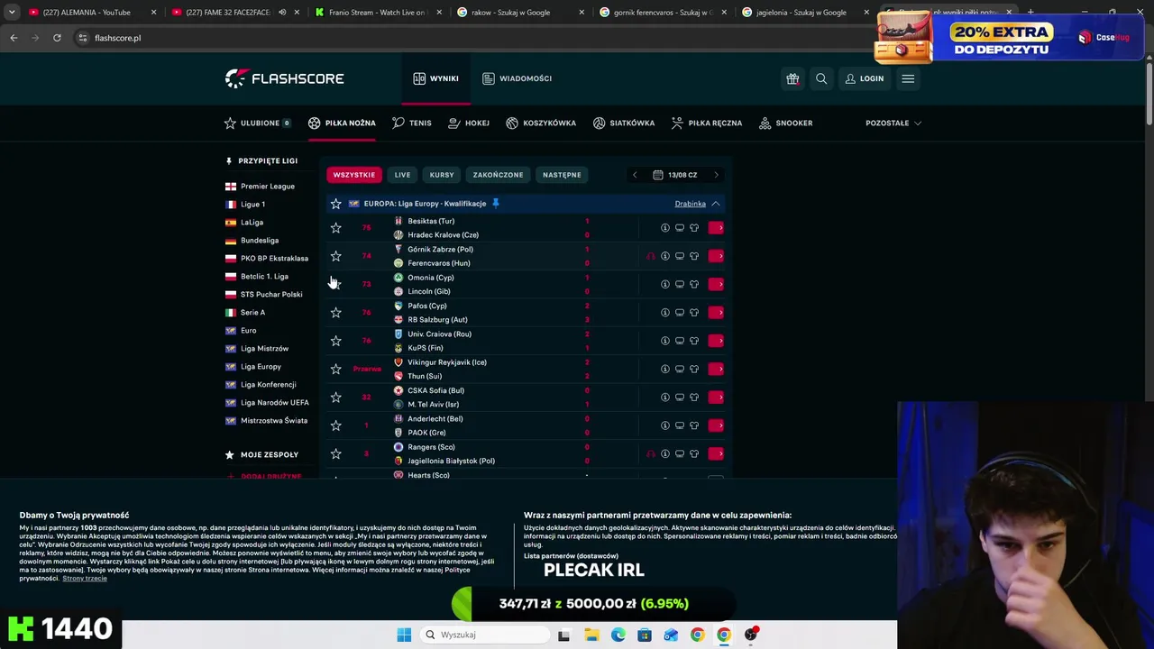Viewport: 1154px width, 649px height.
Task: Open the browser tab list dropdown
Action: click(x=12, y=13)
